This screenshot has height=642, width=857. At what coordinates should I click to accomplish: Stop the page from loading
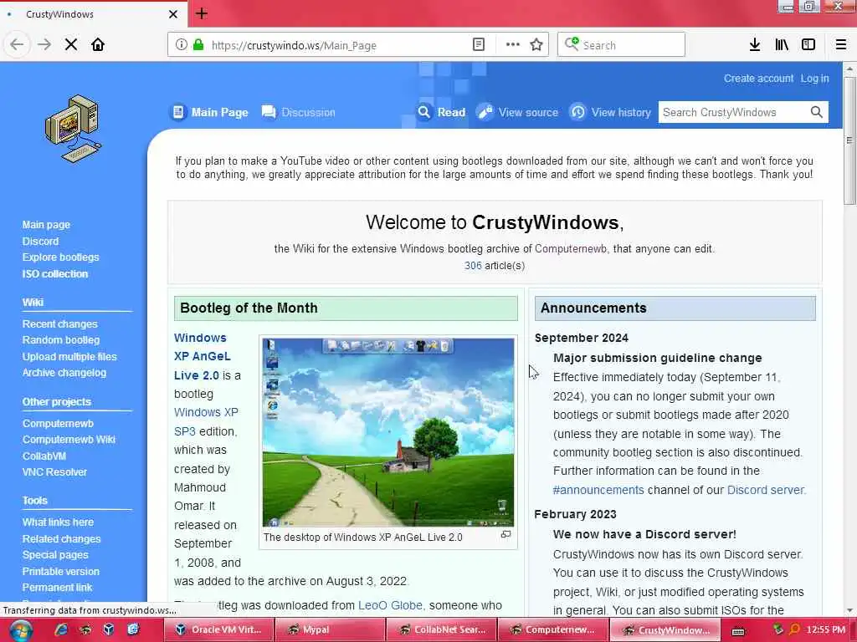tap(71, 45)
